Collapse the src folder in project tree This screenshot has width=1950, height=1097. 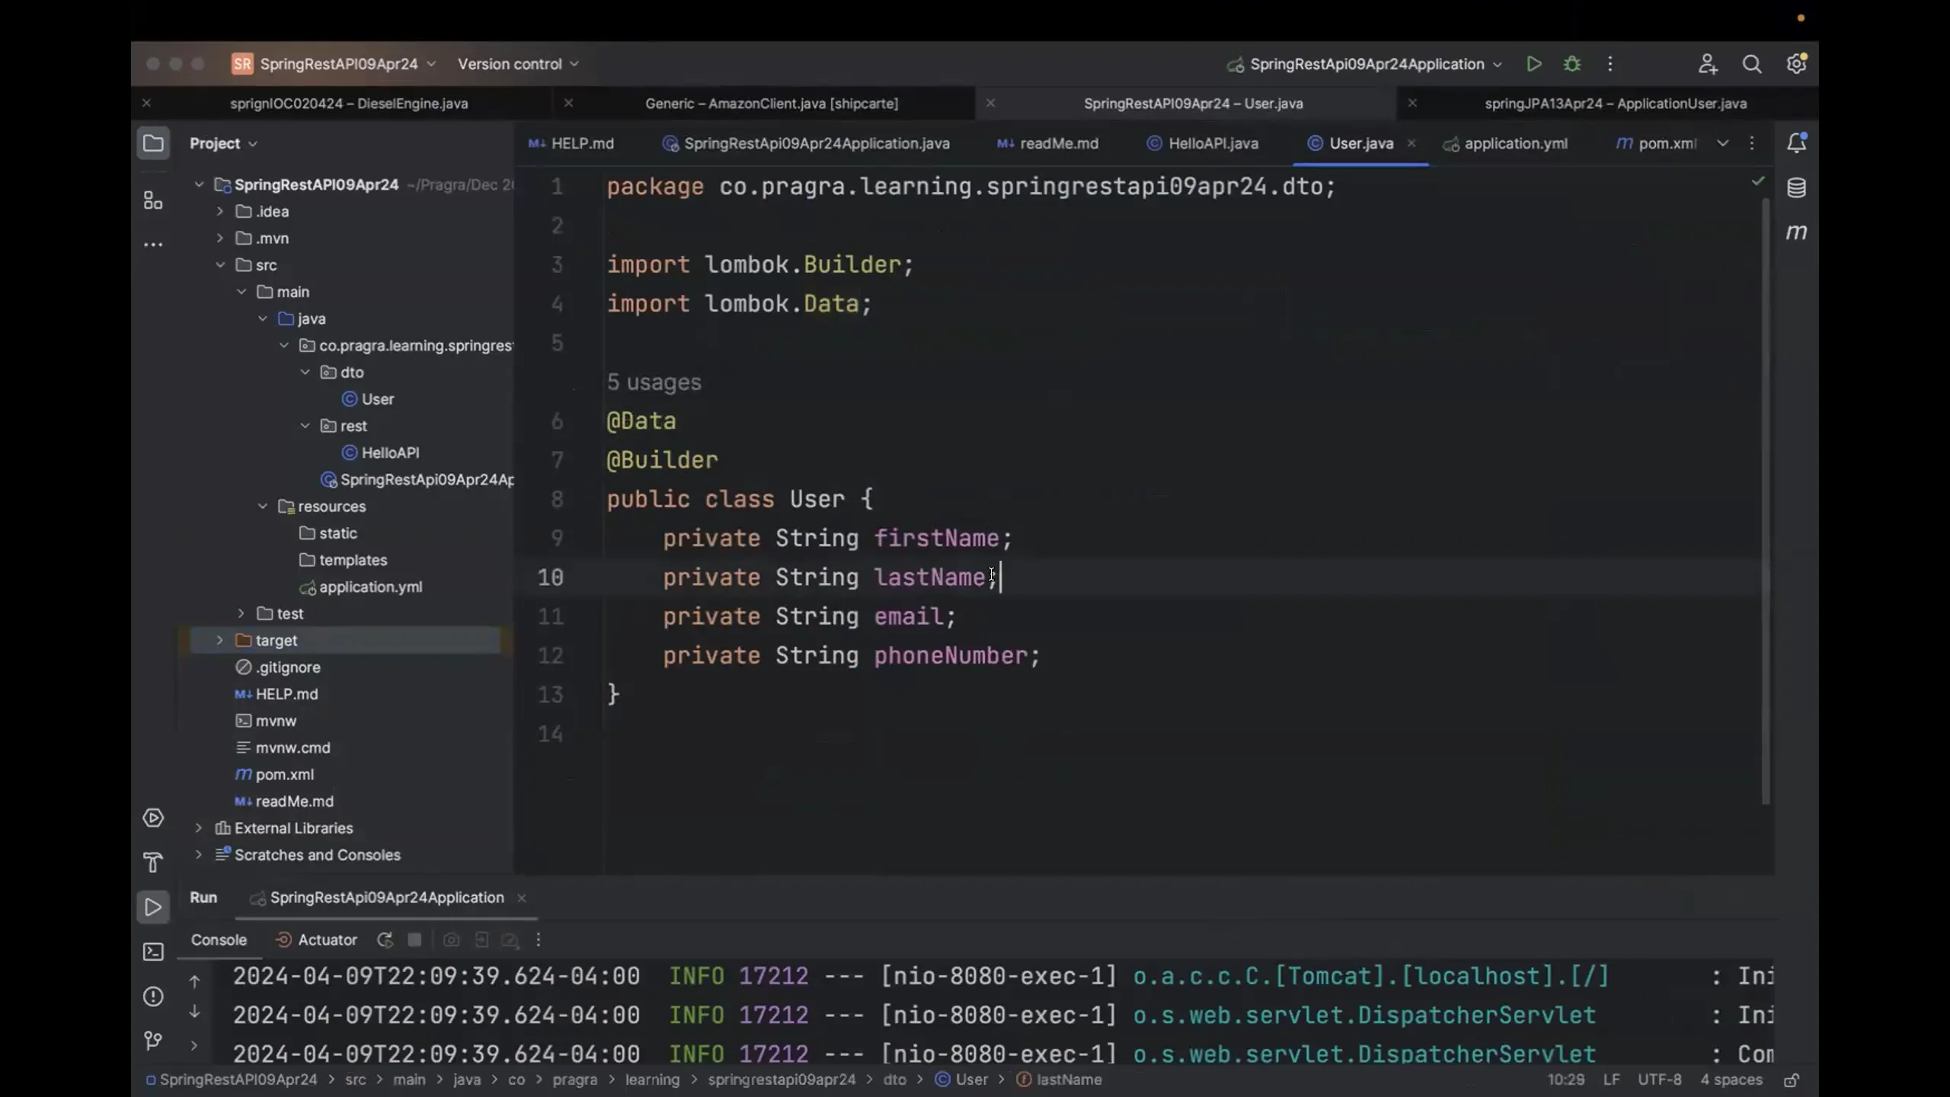[x=219, y=264]
